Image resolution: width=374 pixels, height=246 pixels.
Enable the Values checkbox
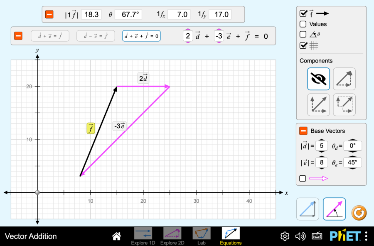coord(303,24)
